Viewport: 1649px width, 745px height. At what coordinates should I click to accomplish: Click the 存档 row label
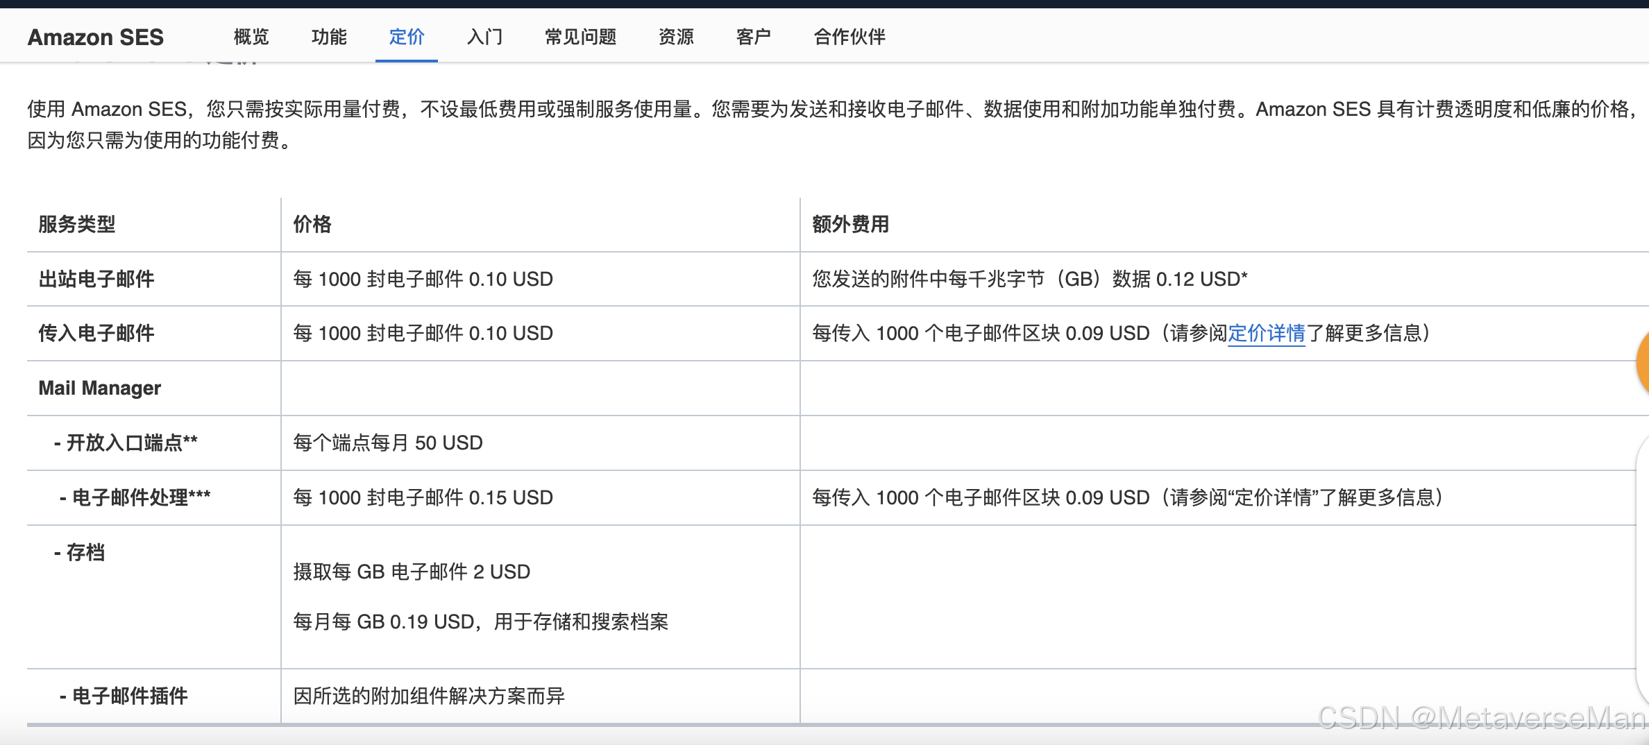[x=79, y=552]
